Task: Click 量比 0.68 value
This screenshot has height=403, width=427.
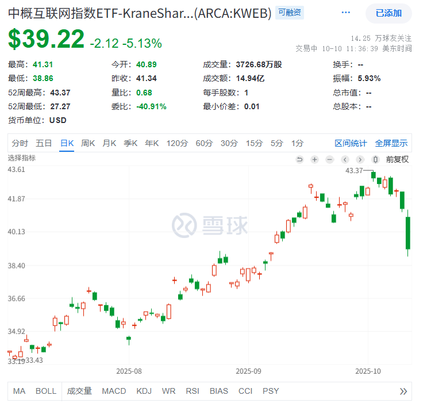Action: click(144, 93)
